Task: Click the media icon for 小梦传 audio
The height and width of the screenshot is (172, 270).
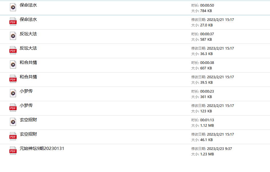Action: pos(13,93)
